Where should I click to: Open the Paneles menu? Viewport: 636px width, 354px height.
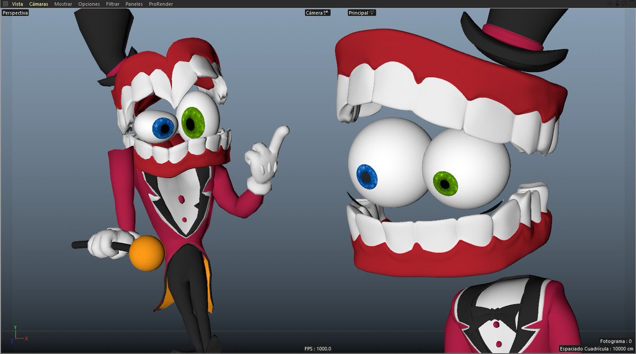[134, 4]
